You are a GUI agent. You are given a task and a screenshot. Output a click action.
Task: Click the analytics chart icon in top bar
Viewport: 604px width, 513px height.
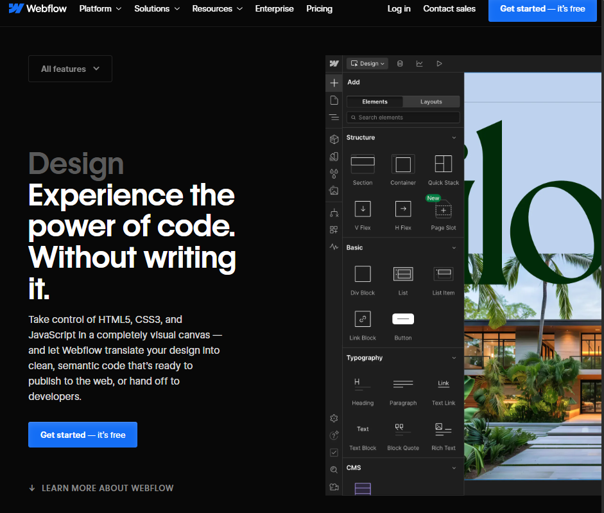(420, 64)
